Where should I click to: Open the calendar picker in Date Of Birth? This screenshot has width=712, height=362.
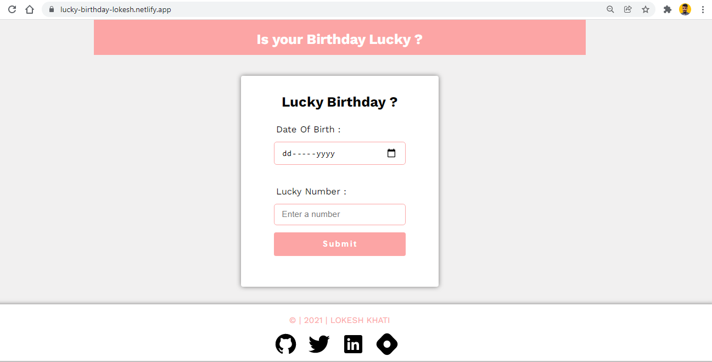(391, 153)
